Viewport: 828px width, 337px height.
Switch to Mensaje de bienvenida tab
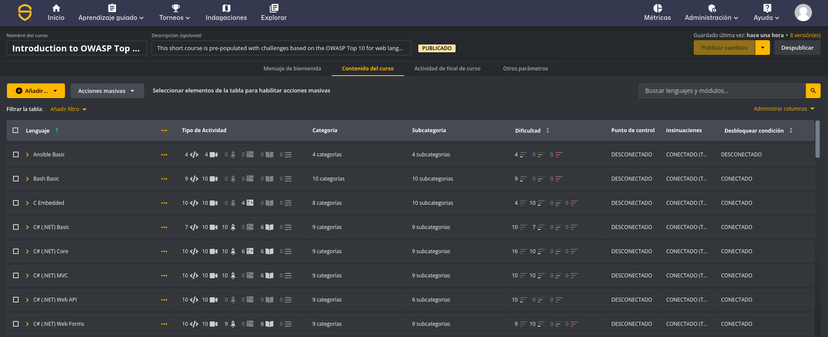[292, 69]
